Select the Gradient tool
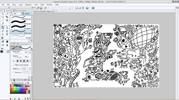179x100 pixels. coord(7,41)
